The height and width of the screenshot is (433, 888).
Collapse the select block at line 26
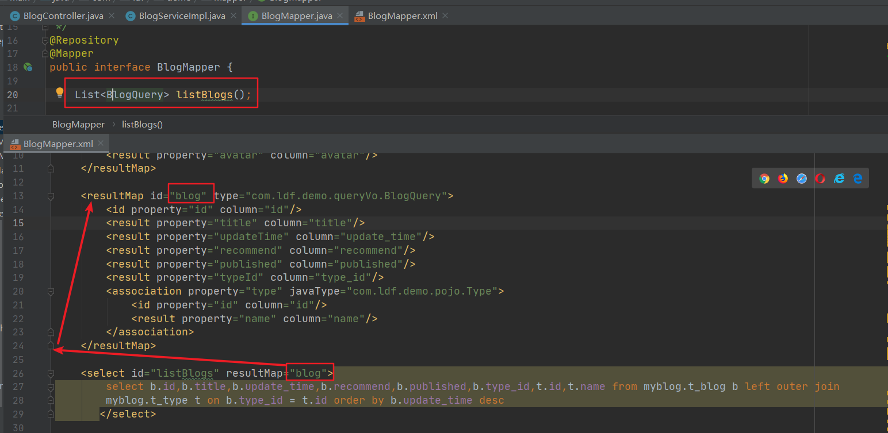pos(51,373)
